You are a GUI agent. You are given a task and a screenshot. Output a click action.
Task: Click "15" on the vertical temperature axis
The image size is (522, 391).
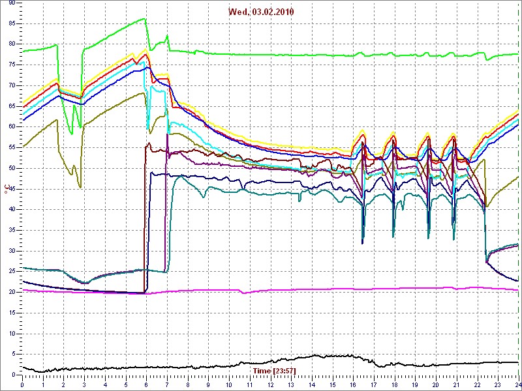point(12,313)
